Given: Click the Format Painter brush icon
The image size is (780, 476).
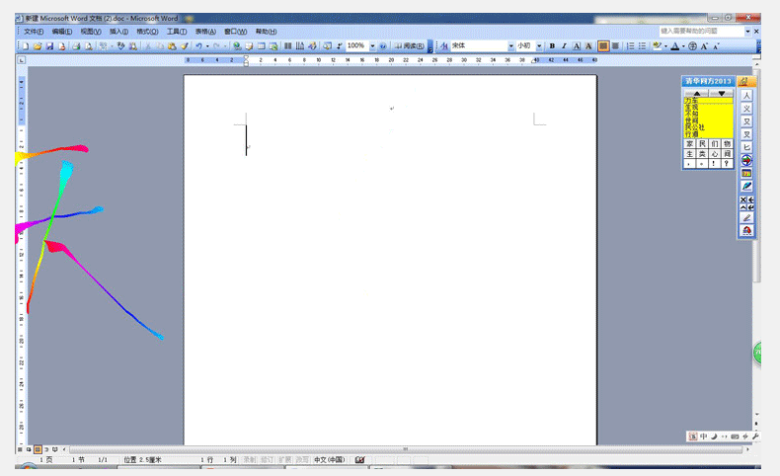Looking at the screenshot, I should click(x=184, y=46).
